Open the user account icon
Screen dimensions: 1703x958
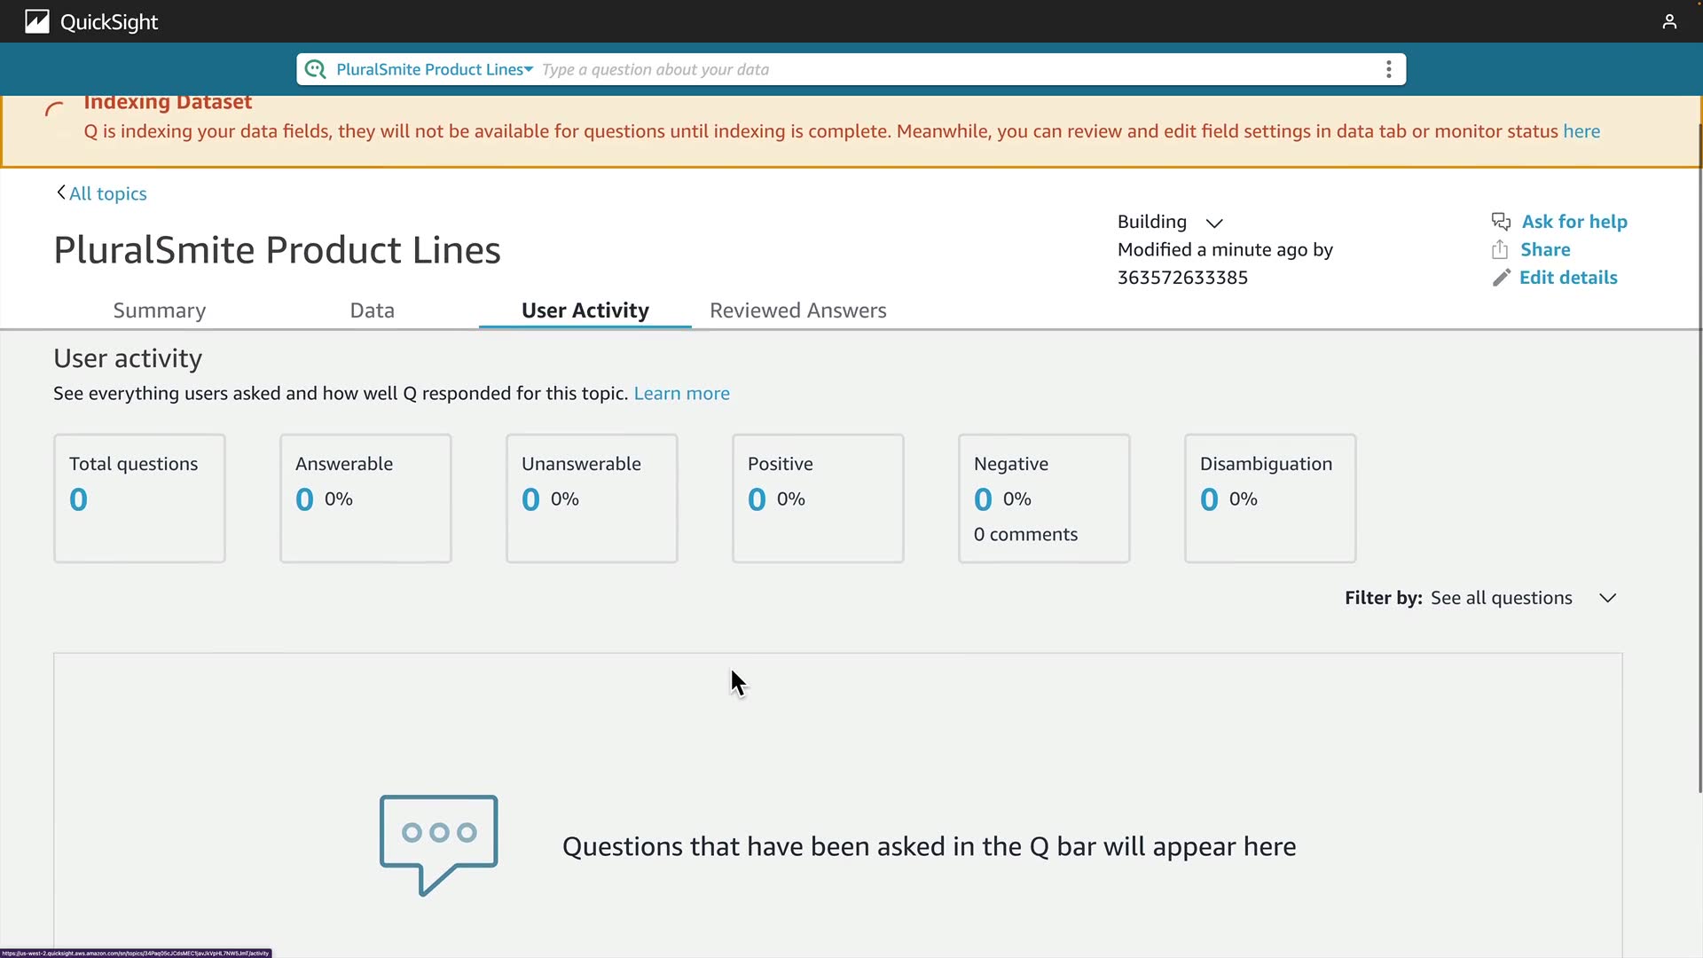click(x=1669, y=21)
